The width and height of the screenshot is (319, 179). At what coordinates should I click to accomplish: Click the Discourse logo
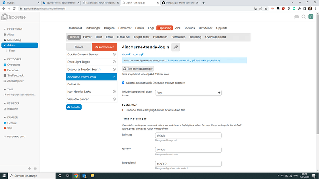(13, 17)
